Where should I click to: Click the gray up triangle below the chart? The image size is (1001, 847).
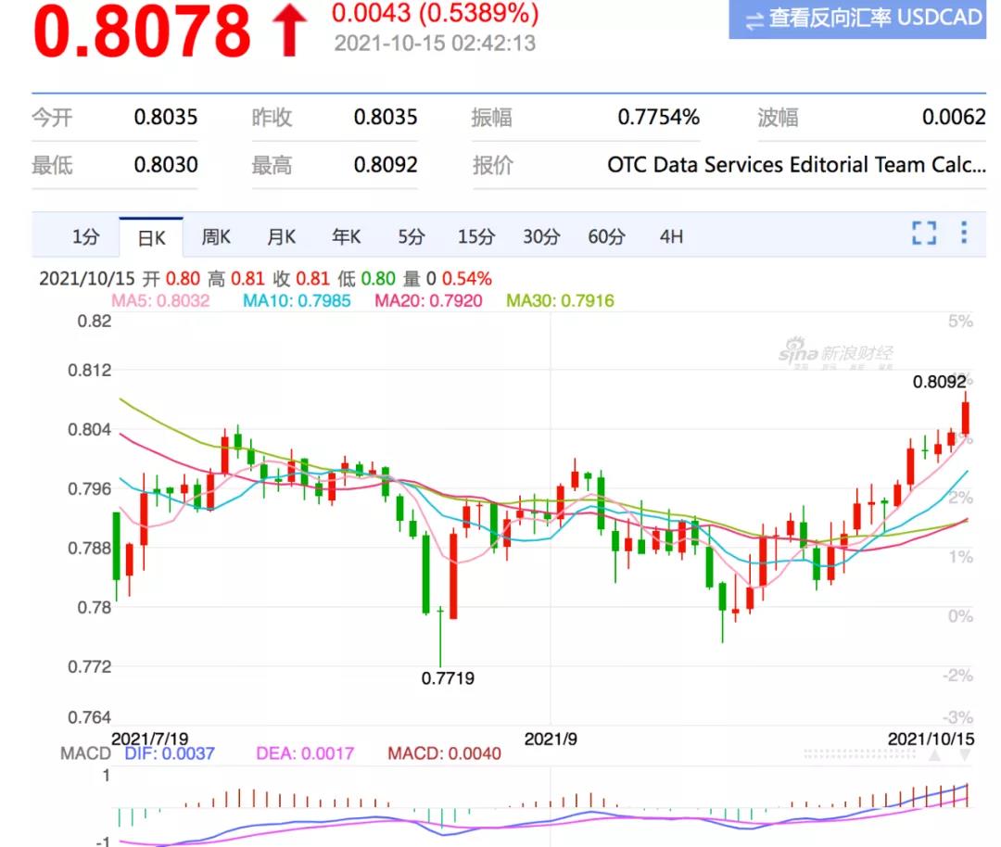[934, 756]
